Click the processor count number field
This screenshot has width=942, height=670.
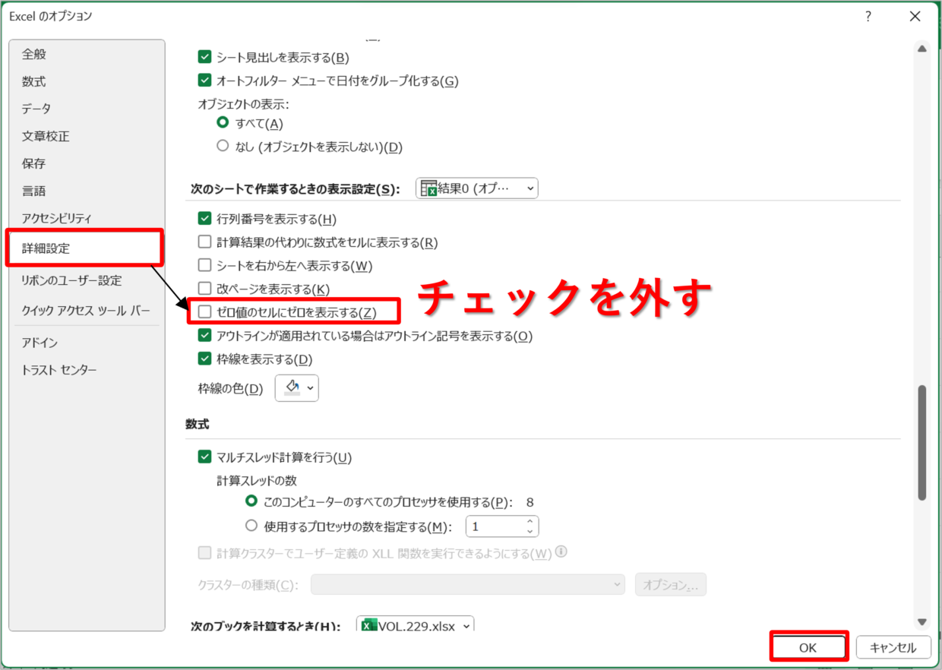495,526
